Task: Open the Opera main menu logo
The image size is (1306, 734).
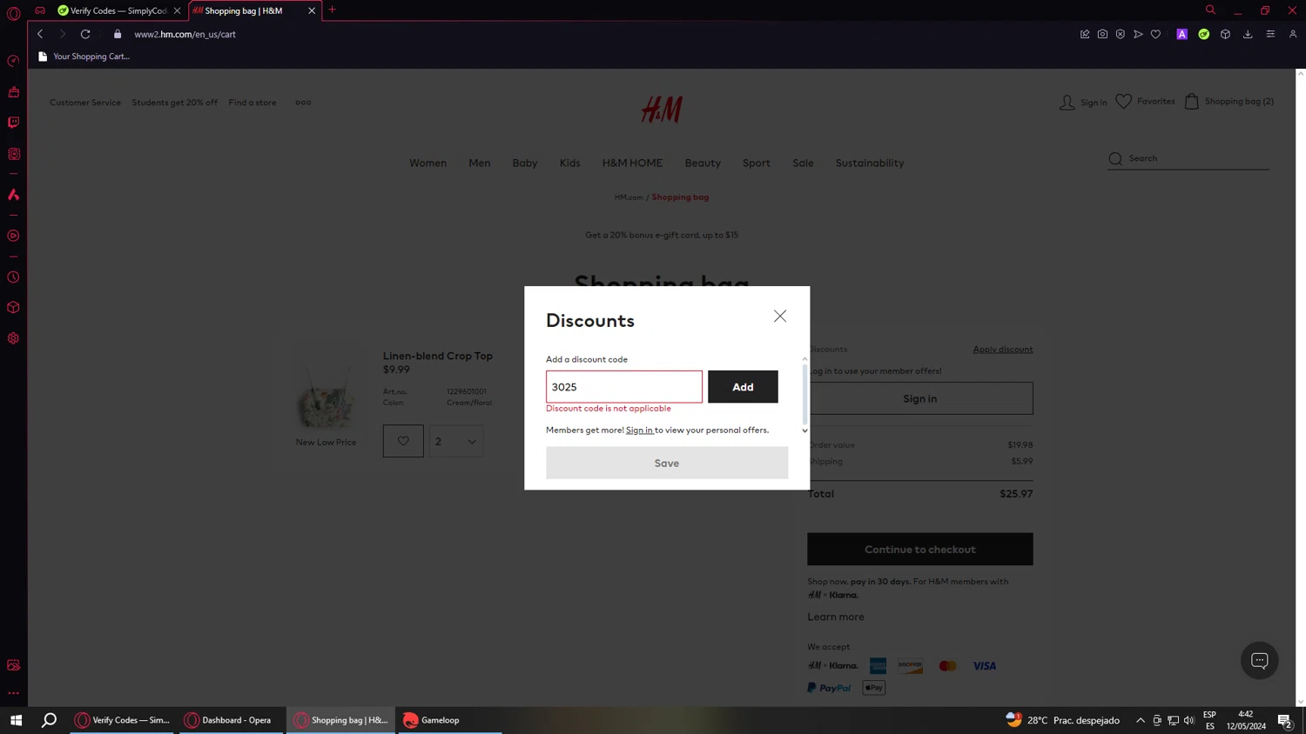Action: 13,14
